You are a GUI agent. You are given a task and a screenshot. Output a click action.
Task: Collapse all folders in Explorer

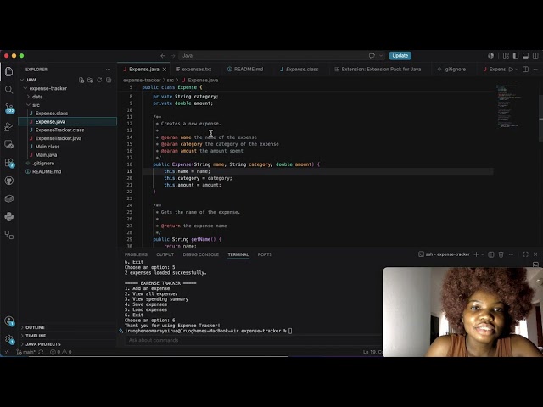[x=109, y=80]
